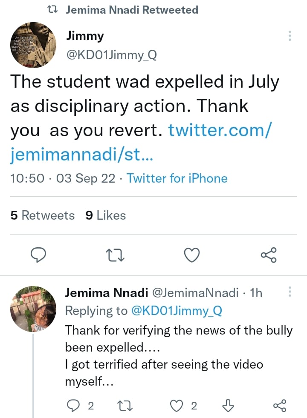Like Jemima Nnadi's reply
This screenshot has height=418, width=307.
177,406
